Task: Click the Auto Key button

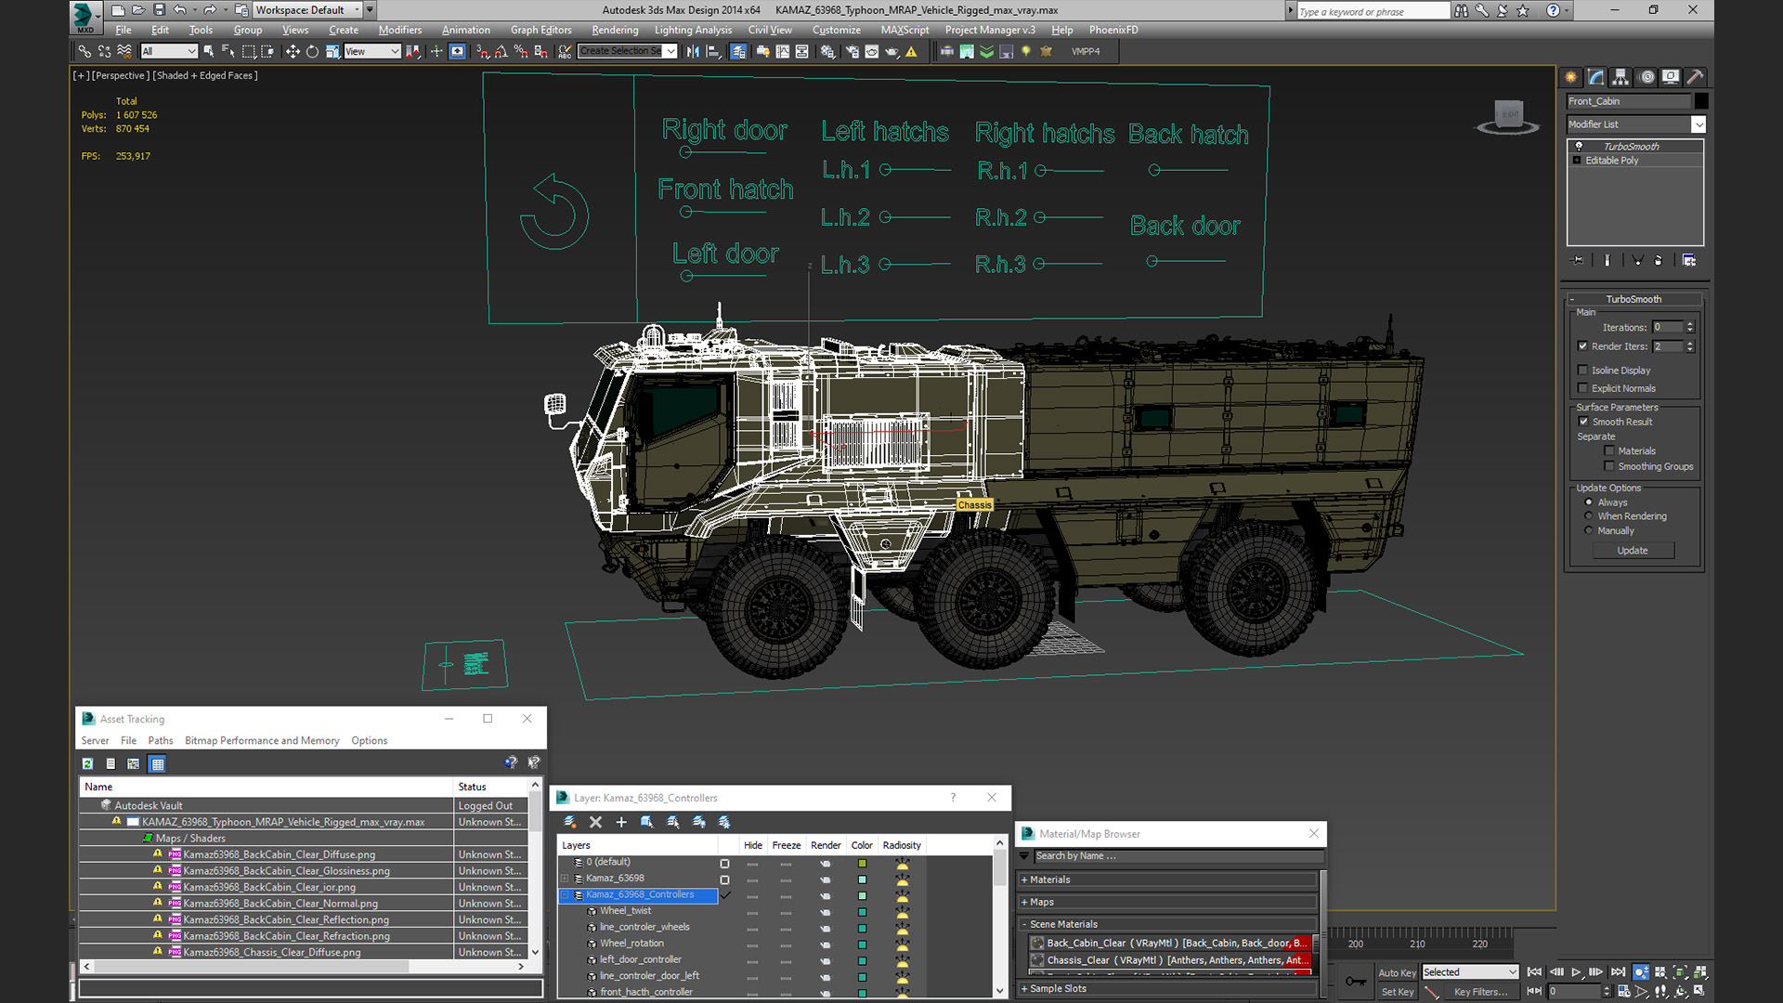Action: (x=1397, y=973)
